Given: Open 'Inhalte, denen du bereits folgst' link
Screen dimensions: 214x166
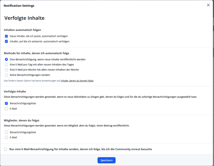Looking at the screenshot, I should coord(77,81).
